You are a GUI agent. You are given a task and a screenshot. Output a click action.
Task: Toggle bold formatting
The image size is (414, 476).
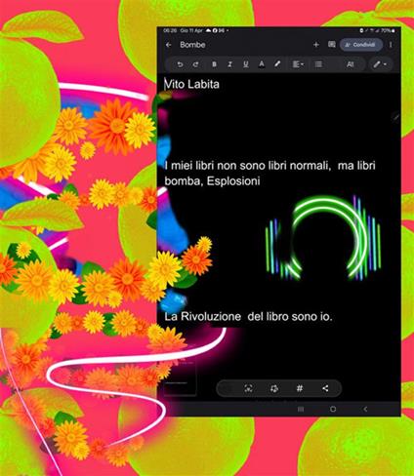[214, 64]
